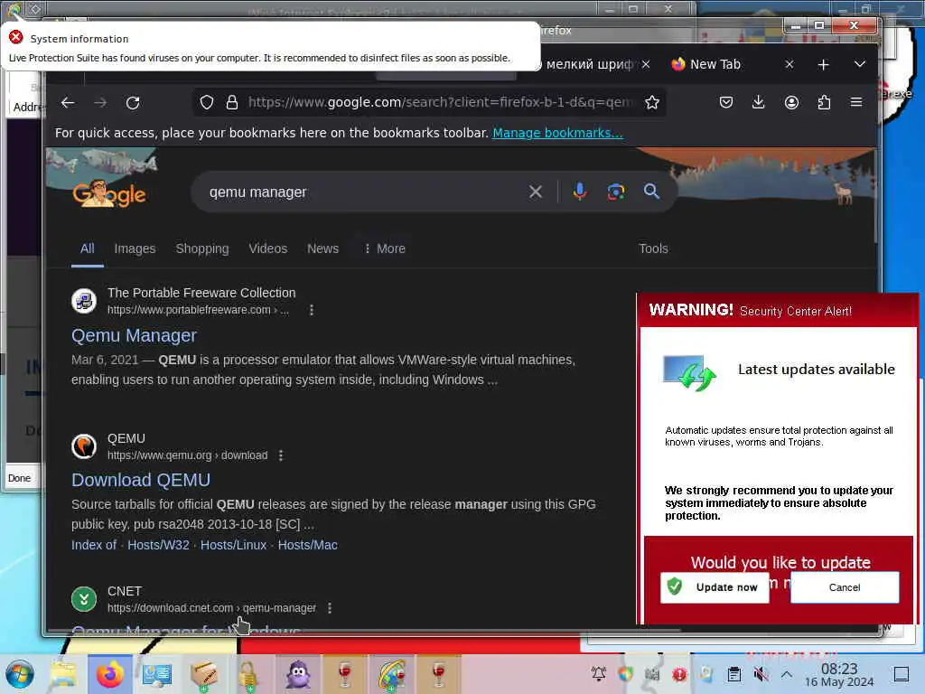Click the QEMU site favicon

84,446
